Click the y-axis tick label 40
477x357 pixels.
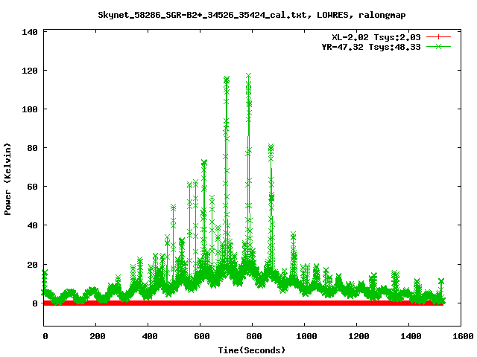(x=32, y=225)
